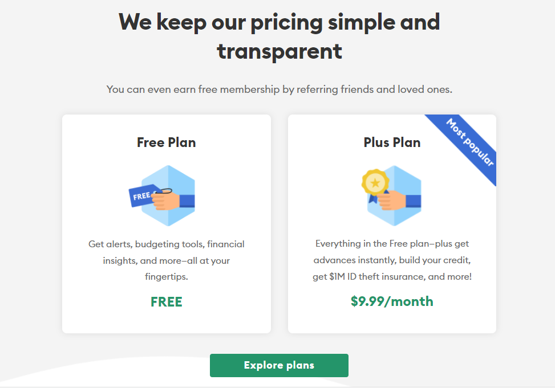
Task: Click the blue FREE tag label
Action: click(x=141, y=196)
